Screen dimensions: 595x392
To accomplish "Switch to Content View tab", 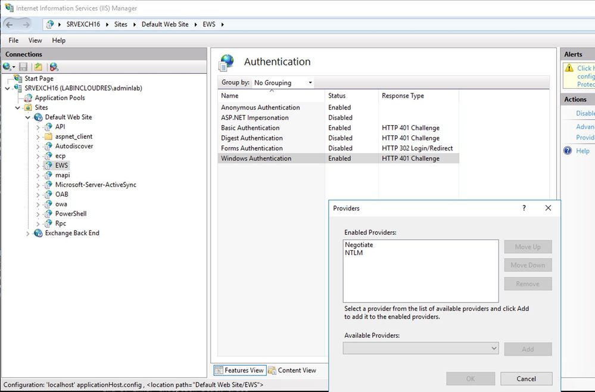I will (292, 370).
